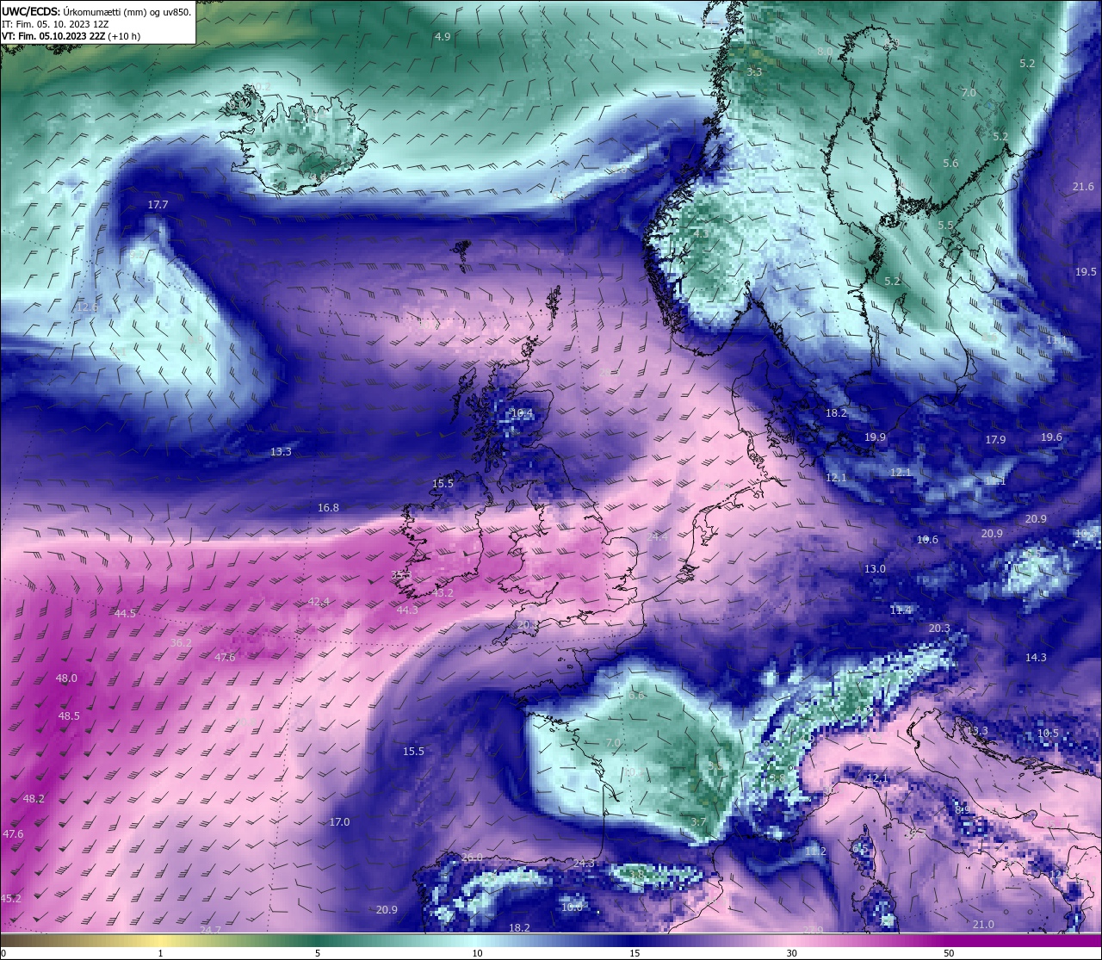1102x960 pixels.
Task: Select the 3.3 map value
Action: (754, 72)
